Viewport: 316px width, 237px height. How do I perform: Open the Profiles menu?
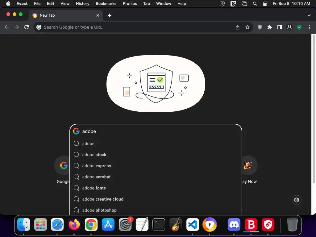point(130,4)
